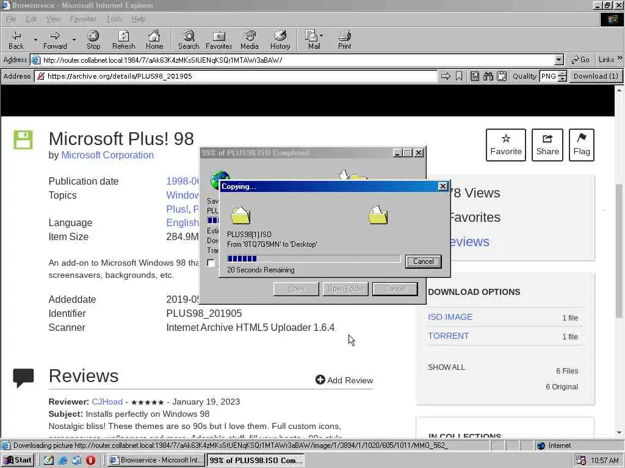
Task: Click the Internet Explorer quick launch icon
Action: point(63,460)
